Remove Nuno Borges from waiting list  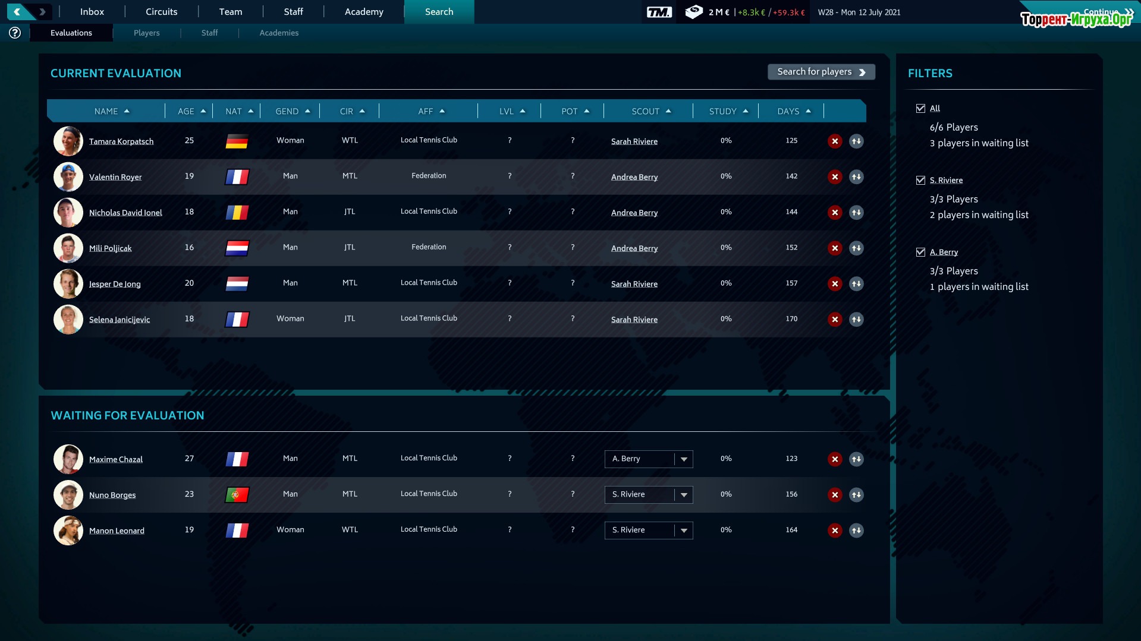point(835,495)
